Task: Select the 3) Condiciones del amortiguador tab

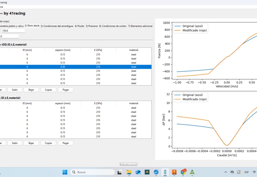Action: (x=57, y=26)
